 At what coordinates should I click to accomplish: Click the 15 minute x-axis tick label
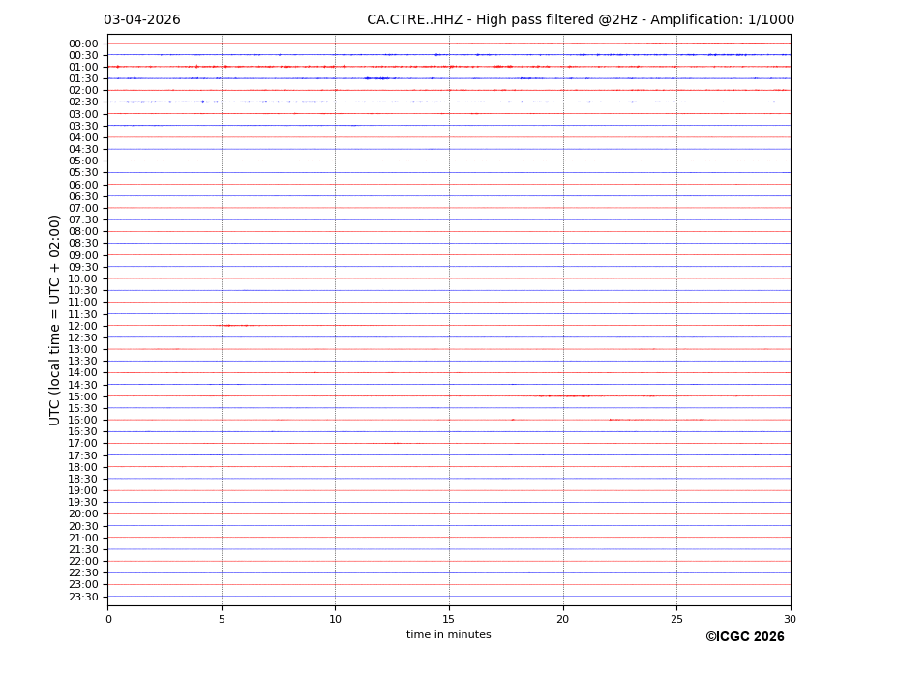click(x=449, y=619)
